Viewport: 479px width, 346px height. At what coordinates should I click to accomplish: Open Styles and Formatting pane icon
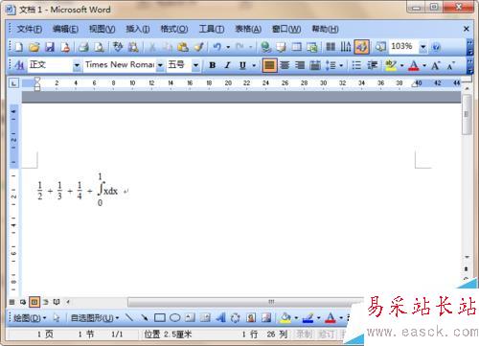click(x=19, y=65)
